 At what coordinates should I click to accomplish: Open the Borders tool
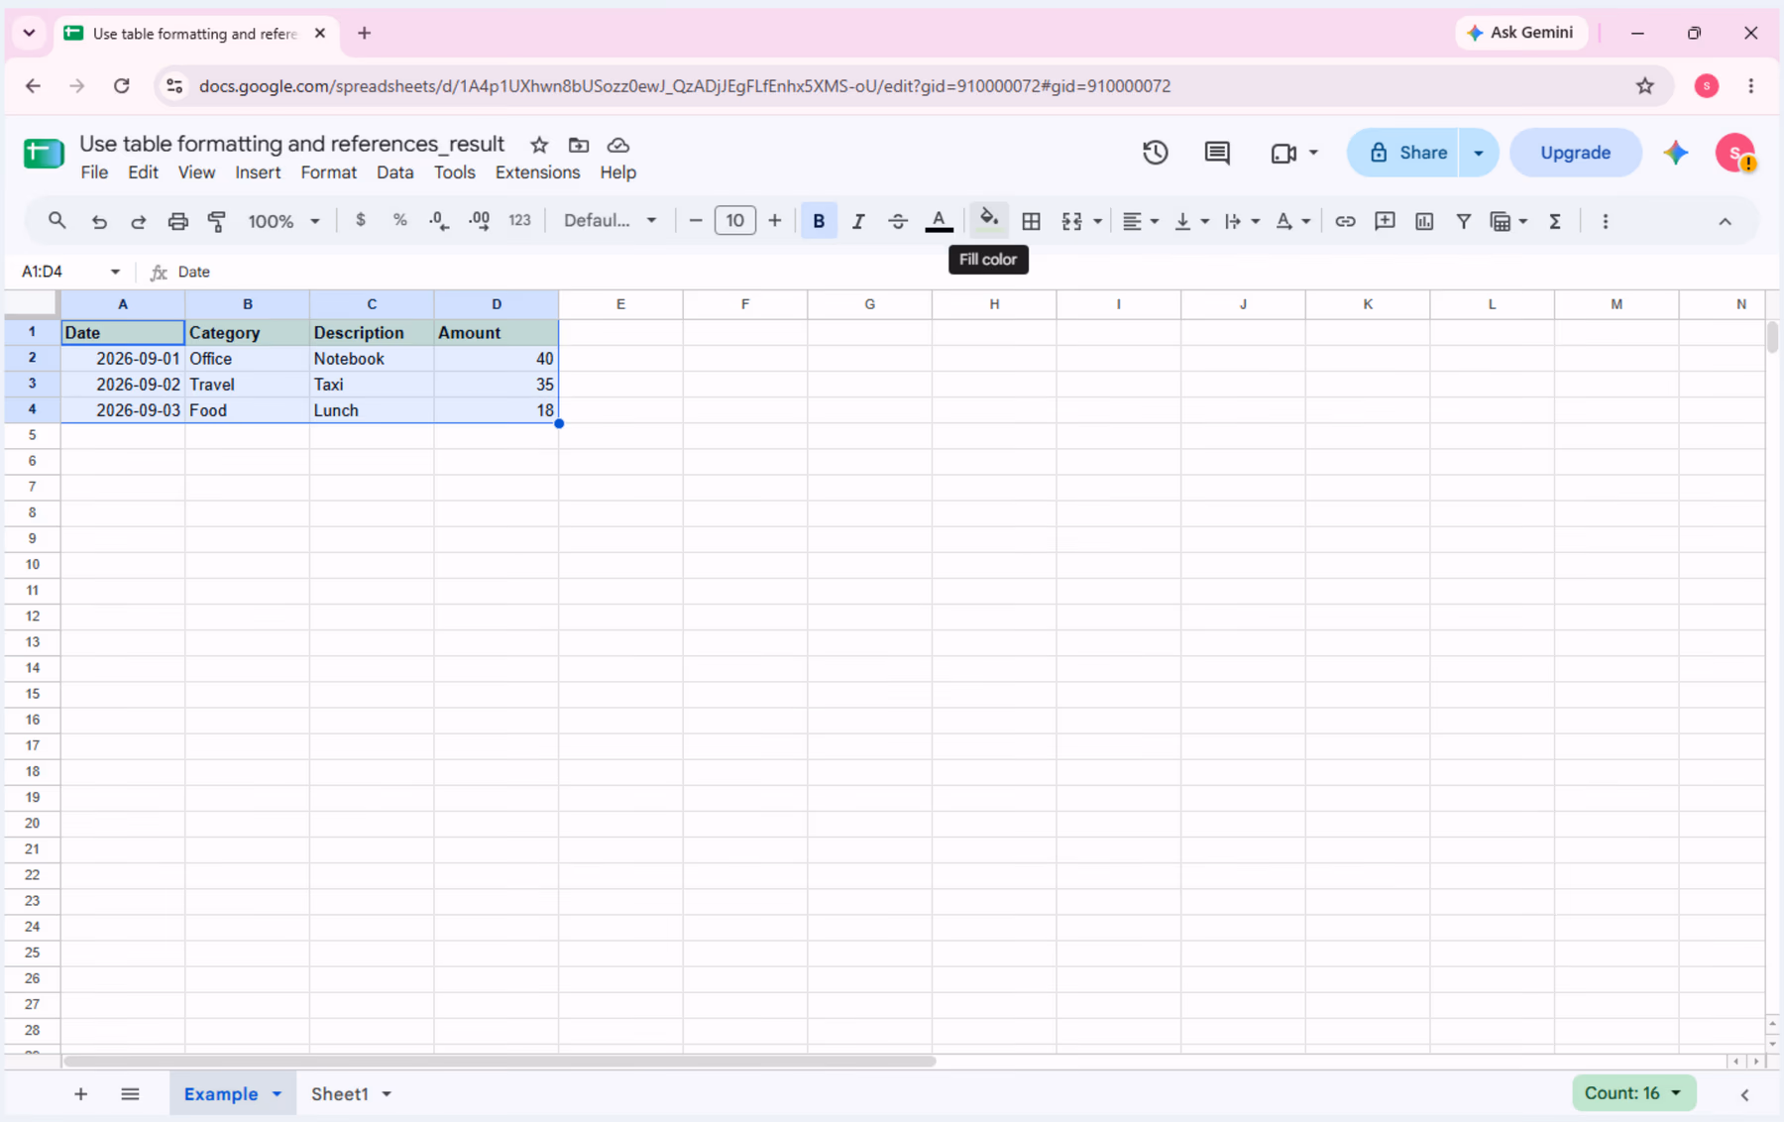tap(1031, 221)
